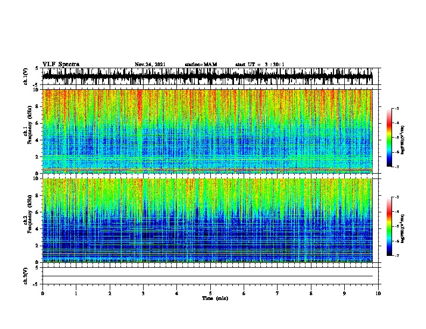Click the time axis tick label "3"

[143, 294]
